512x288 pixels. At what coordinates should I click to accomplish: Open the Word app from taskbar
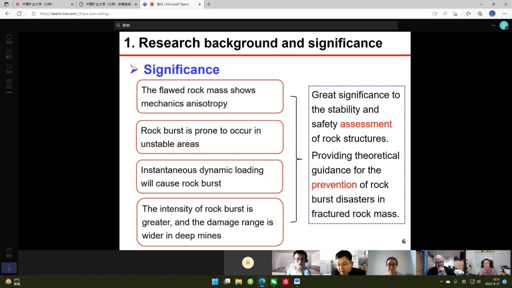[x=297, y=281]
